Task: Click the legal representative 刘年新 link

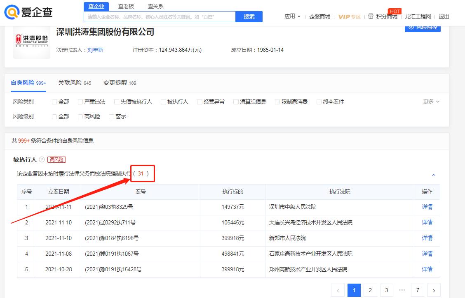Action: [x=95, y=50]
